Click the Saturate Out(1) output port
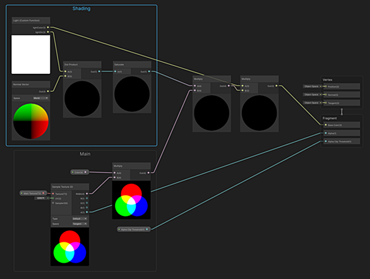Screen dimensions: 370x279 149,71
